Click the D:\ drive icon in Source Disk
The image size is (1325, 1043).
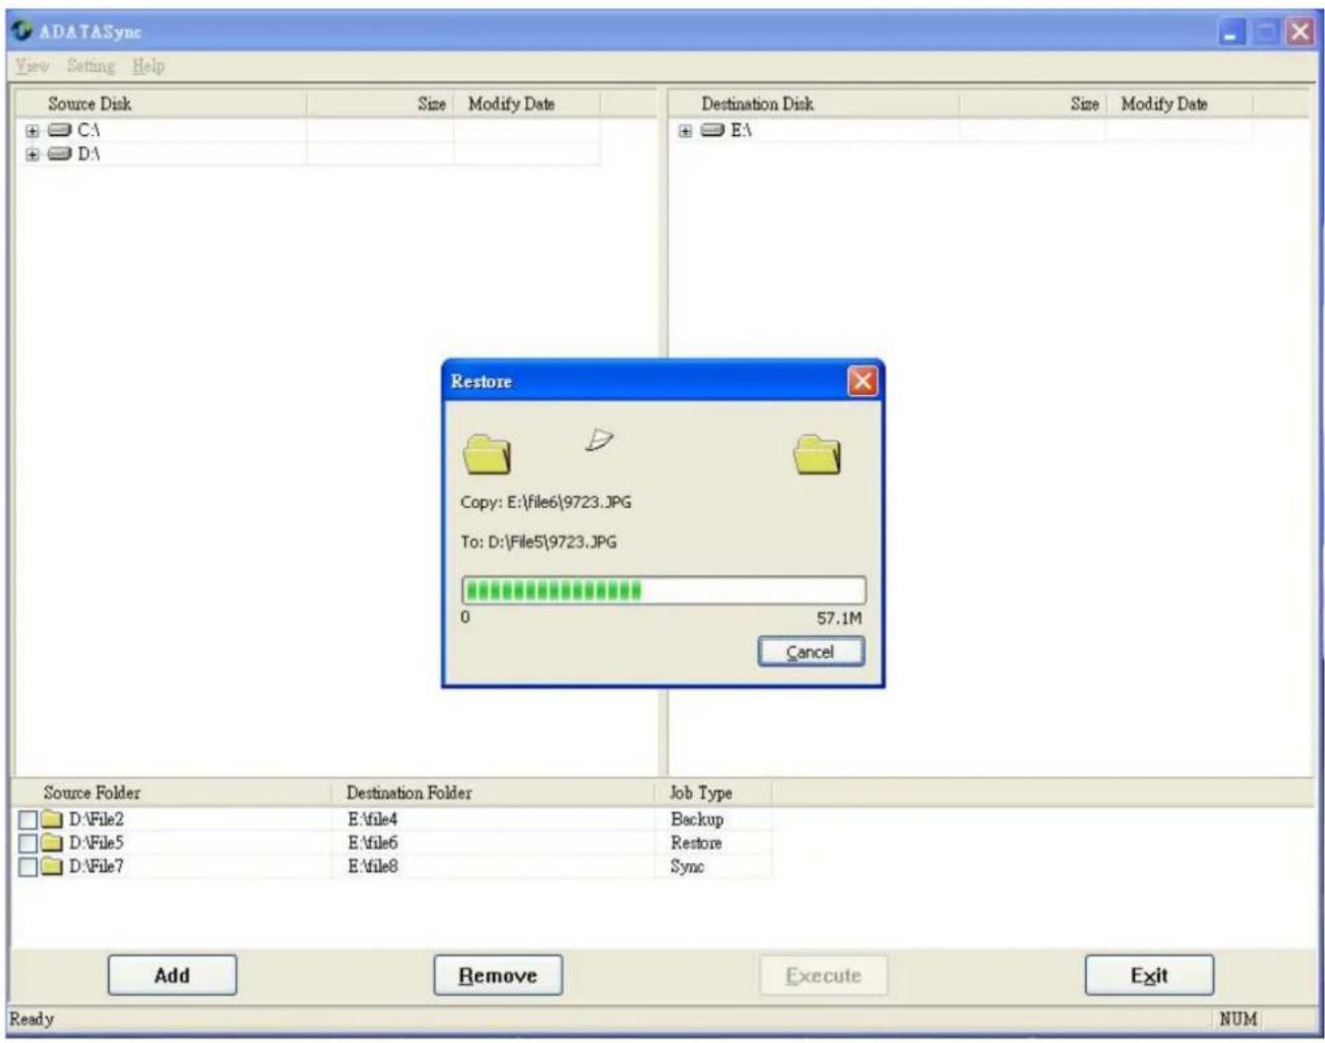[60, 154]
